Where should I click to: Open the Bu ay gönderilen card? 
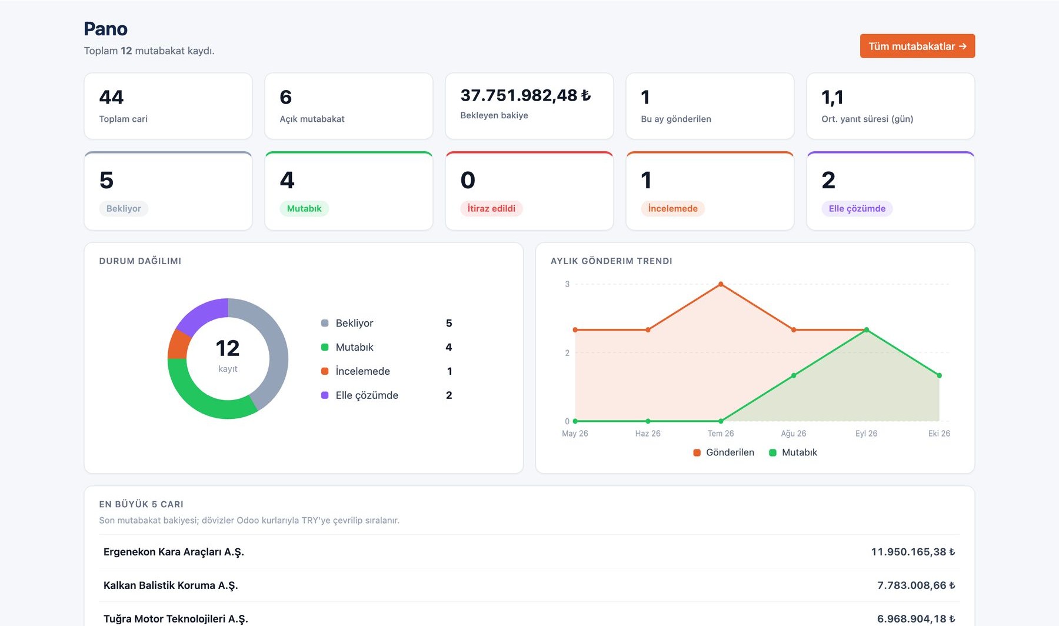click(710, 106)
